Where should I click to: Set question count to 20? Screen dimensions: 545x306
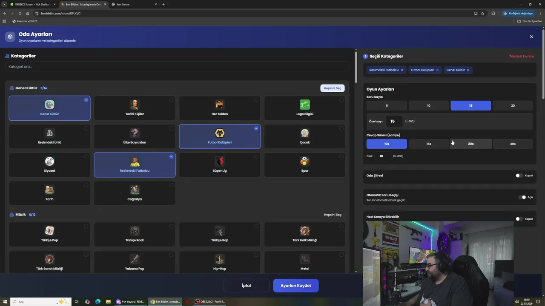pos(513,105)
